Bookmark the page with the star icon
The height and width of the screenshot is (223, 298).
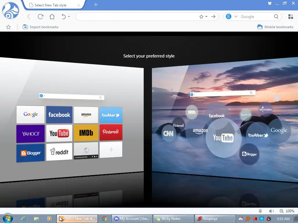point(201,17)
